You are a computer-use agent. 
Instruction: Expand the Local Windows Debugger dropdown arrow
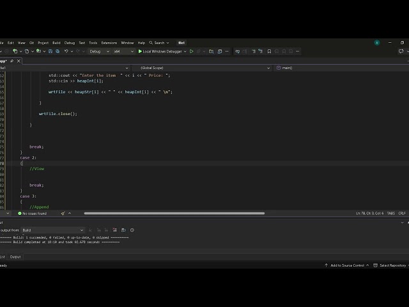pos(185,51)
